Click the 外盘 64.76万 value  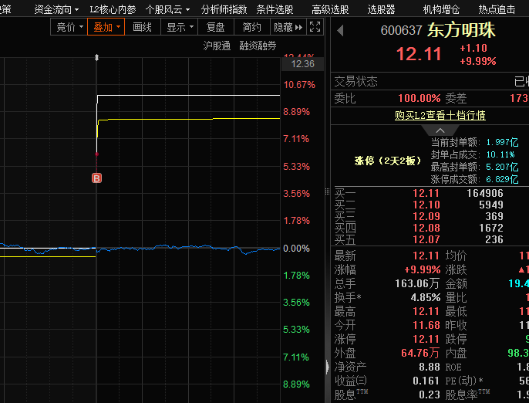point(420,353)
